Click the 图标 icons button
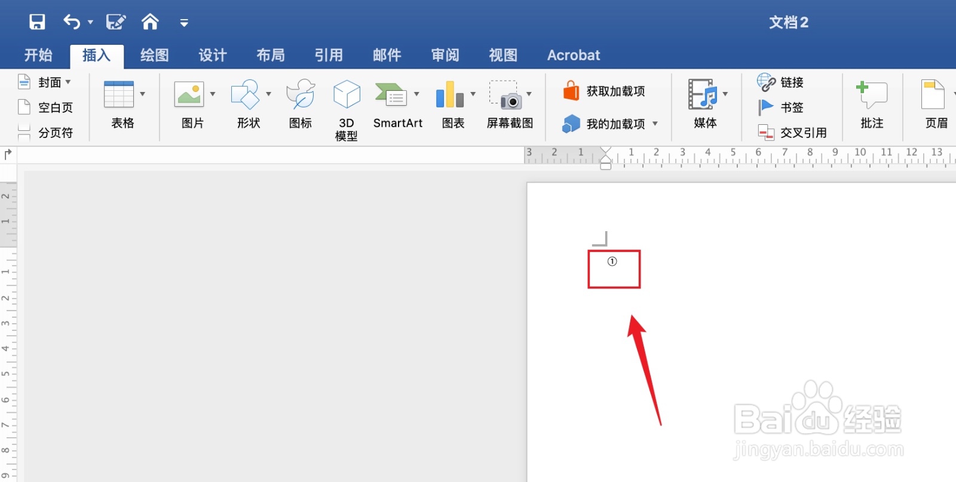956x482 pixels. [x=301, y=105]
